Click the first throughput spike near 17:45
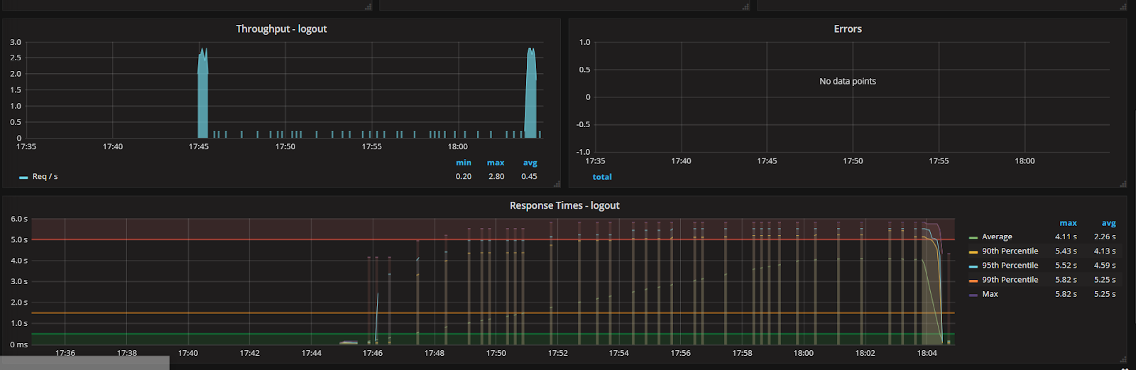Image resolution: width=1136 pixels, height=370 pixels. 203,93
